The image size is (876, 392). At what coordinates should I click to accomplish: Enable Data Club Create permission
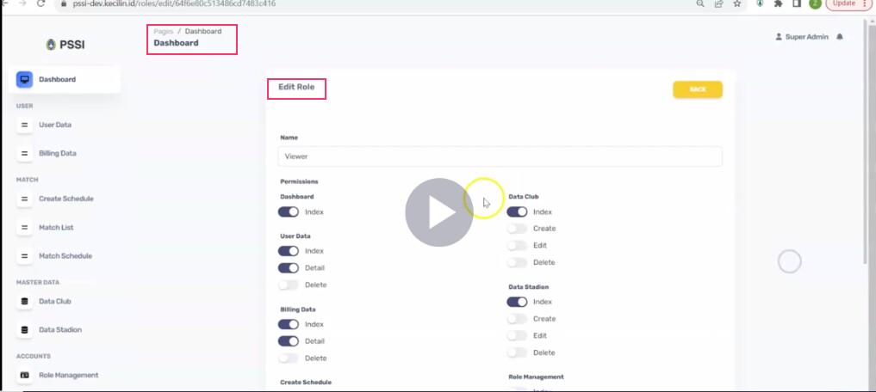(517, 229)
